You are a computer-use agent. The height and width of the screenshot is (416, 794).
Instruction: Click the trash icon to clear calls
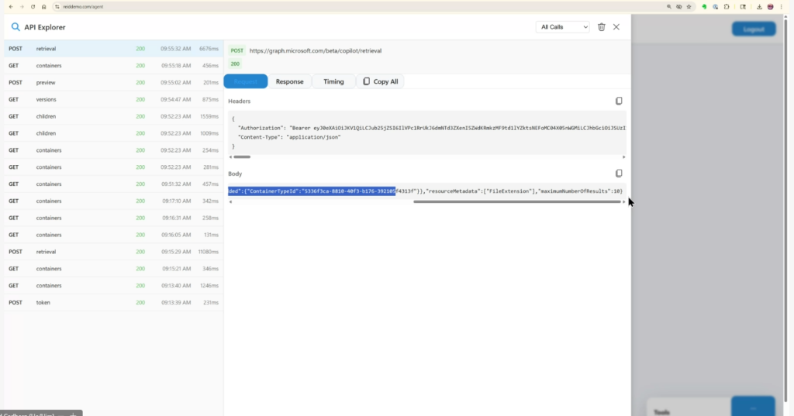click(x=602, y=27)
